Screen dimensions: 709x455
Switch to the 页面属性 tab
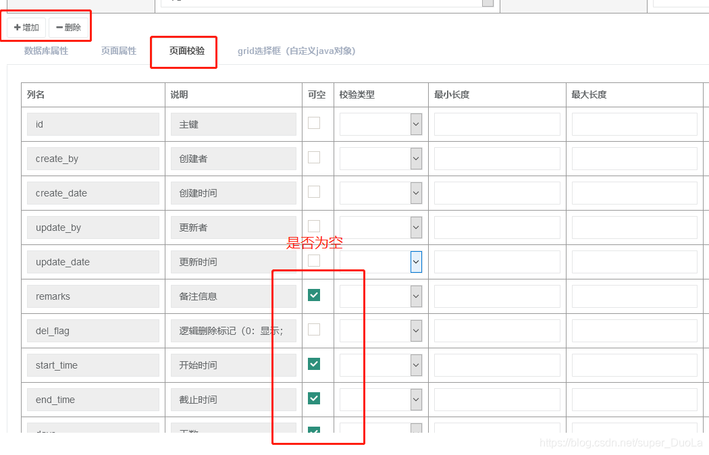(x=118, y=51)
